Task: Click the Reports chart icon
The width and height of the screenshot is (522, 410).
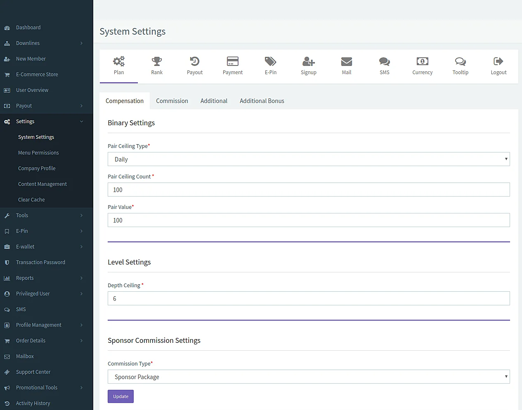Action: pos(7,279)
